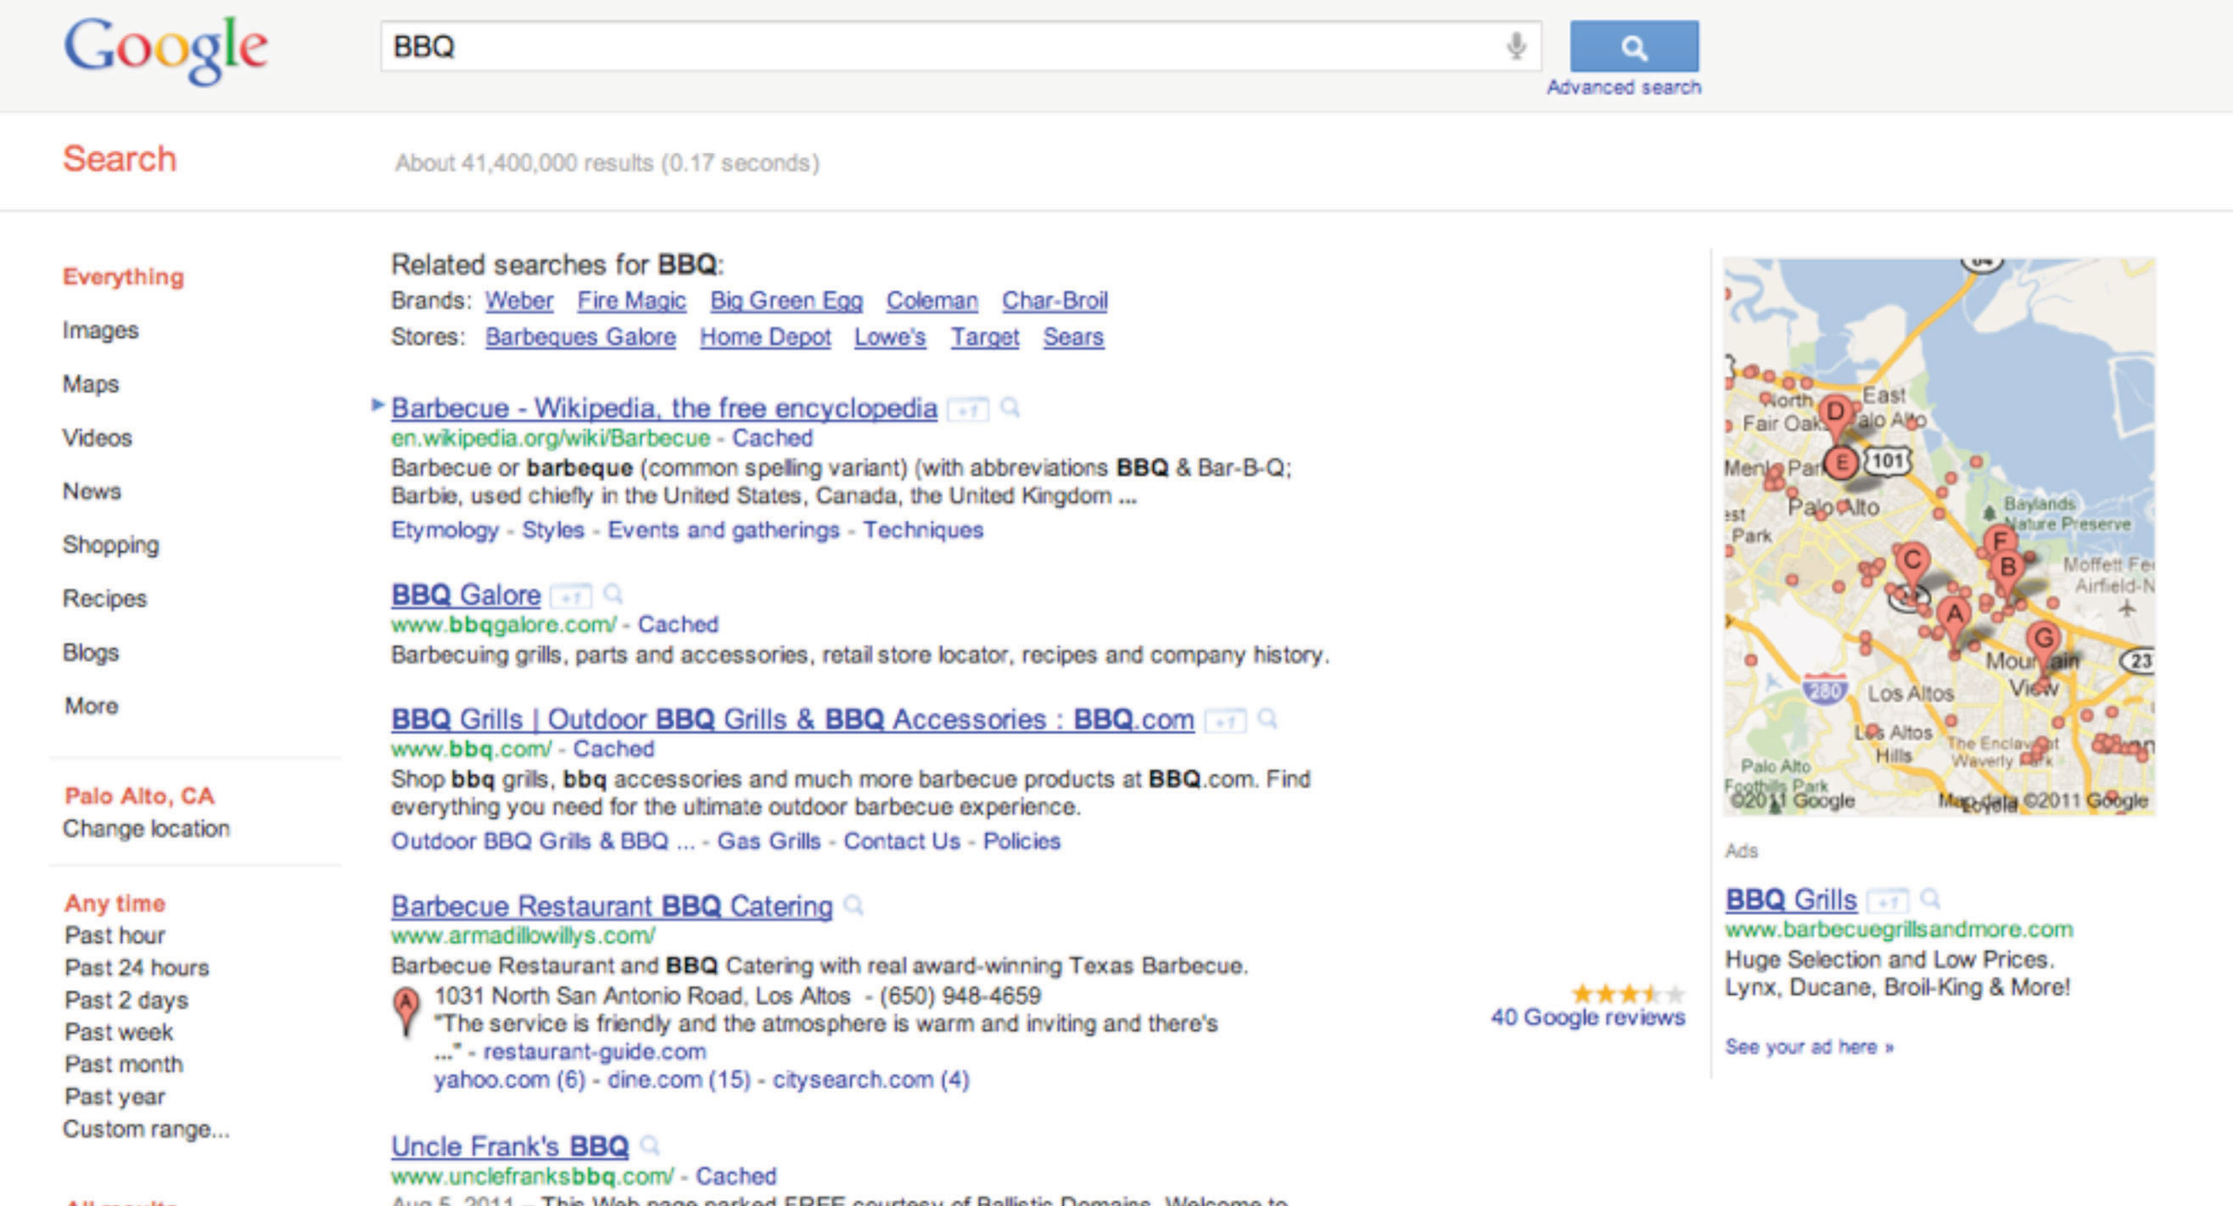2233x1206 pixels.
Task: Click the microphone voice search icon
Action: 1515,46
